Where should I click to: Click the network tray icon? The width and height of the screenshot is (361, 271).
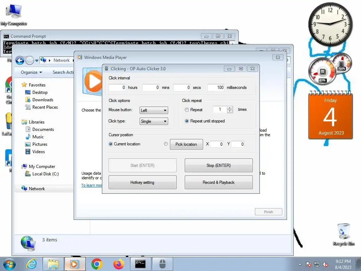[317, 264]
